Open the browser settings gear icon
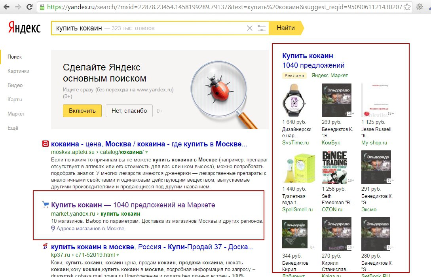The height and width of the screenshot is (277, 431). [420, 7]
